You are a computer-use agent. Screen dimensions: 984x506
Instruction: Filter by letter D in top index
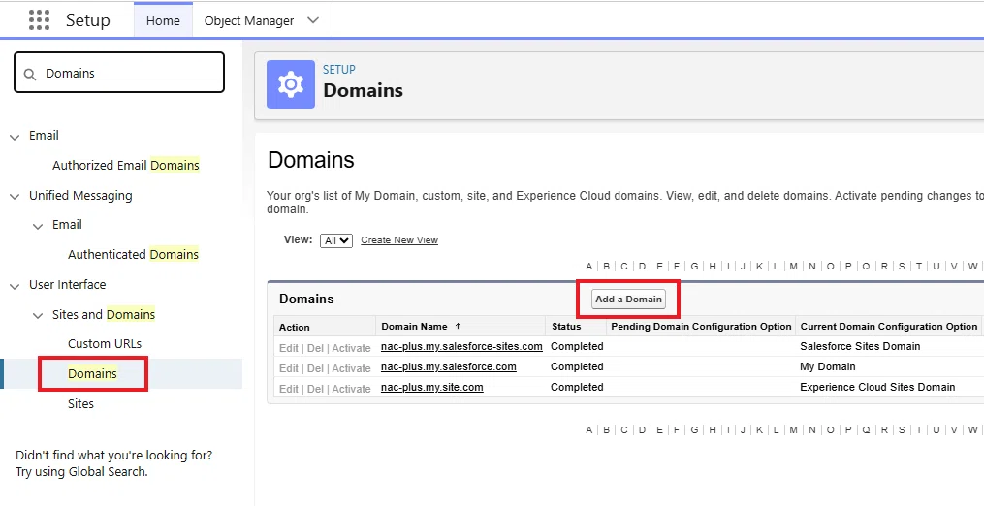click(x=642, y=267)
